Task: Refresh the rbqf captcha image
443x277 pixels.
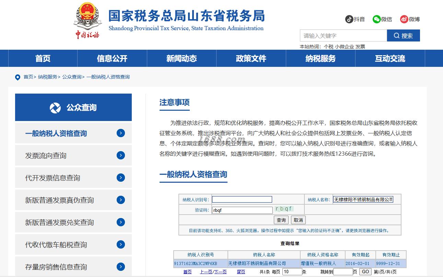Action: tap(284, 209)
